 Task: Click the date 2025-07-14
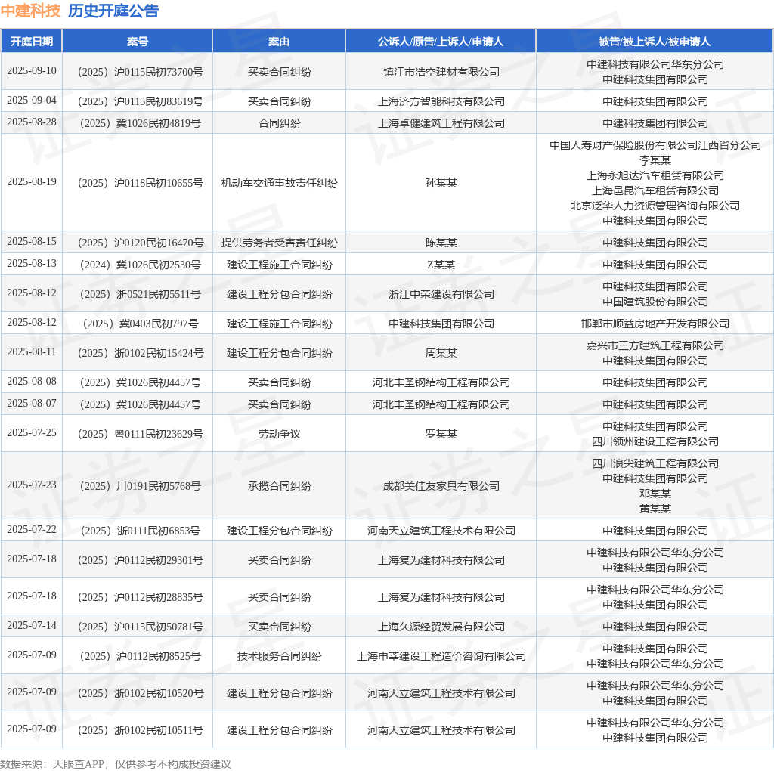32,625
